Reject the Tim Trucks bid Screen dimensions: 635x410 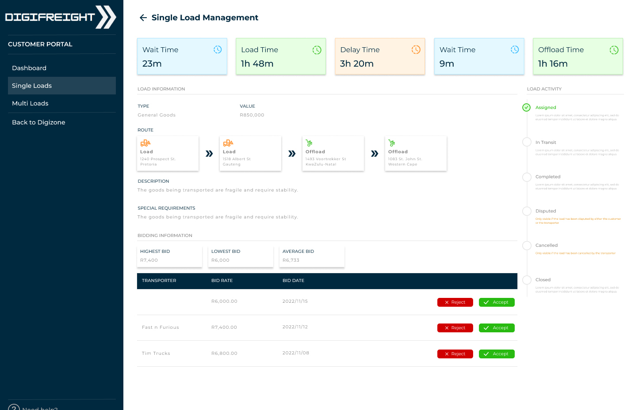click(x=455, y=354)
